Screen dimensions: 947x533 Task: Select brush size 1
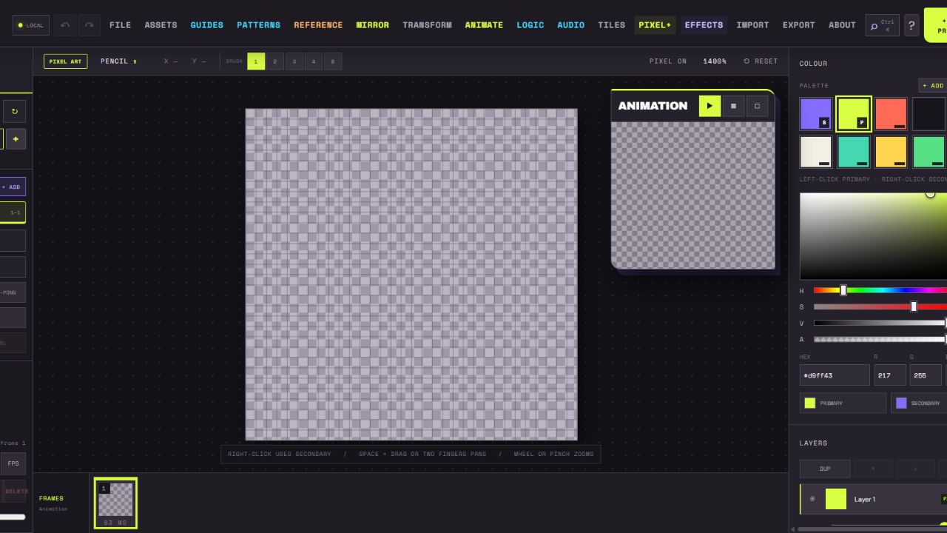pyautogui.click(x=256, y=61)
